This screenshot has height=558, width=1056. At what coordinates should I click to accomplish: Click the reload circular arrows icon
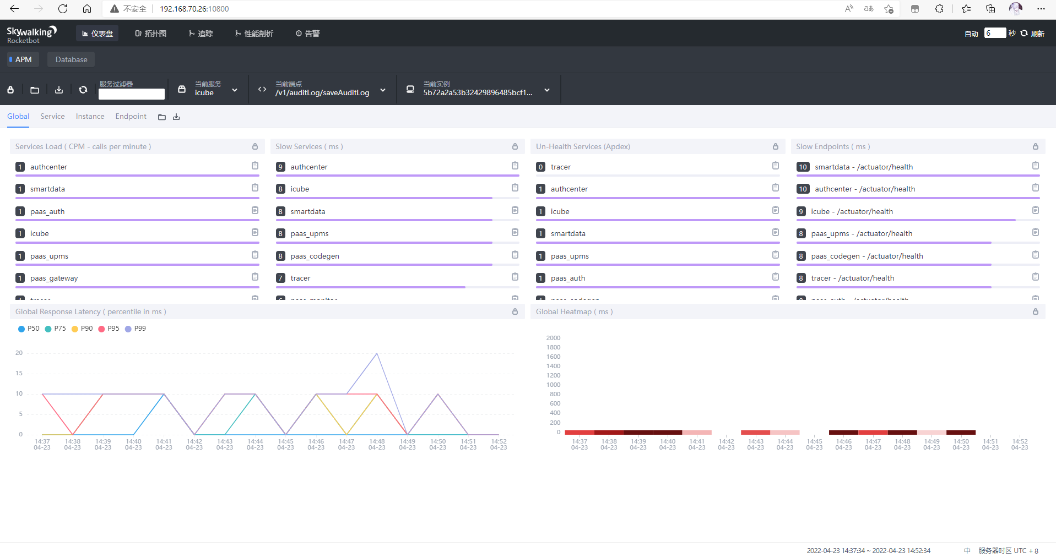coord(83,90)
